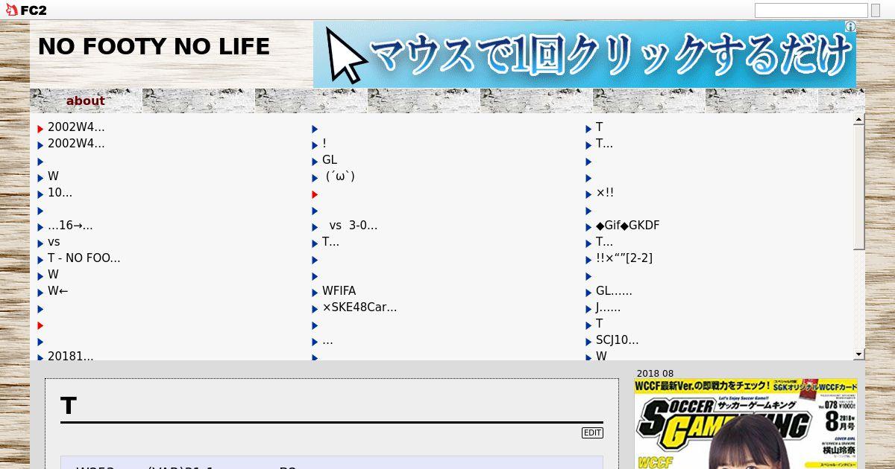Open the '×!!' link in right column
The height and width of the screenshot is (469, 895).
[x=605, y=192]
